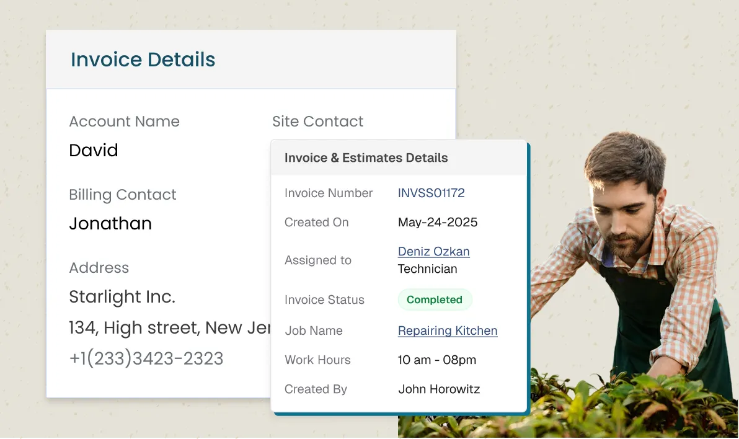Click the Site Contact field label

[x=318, y=122]
